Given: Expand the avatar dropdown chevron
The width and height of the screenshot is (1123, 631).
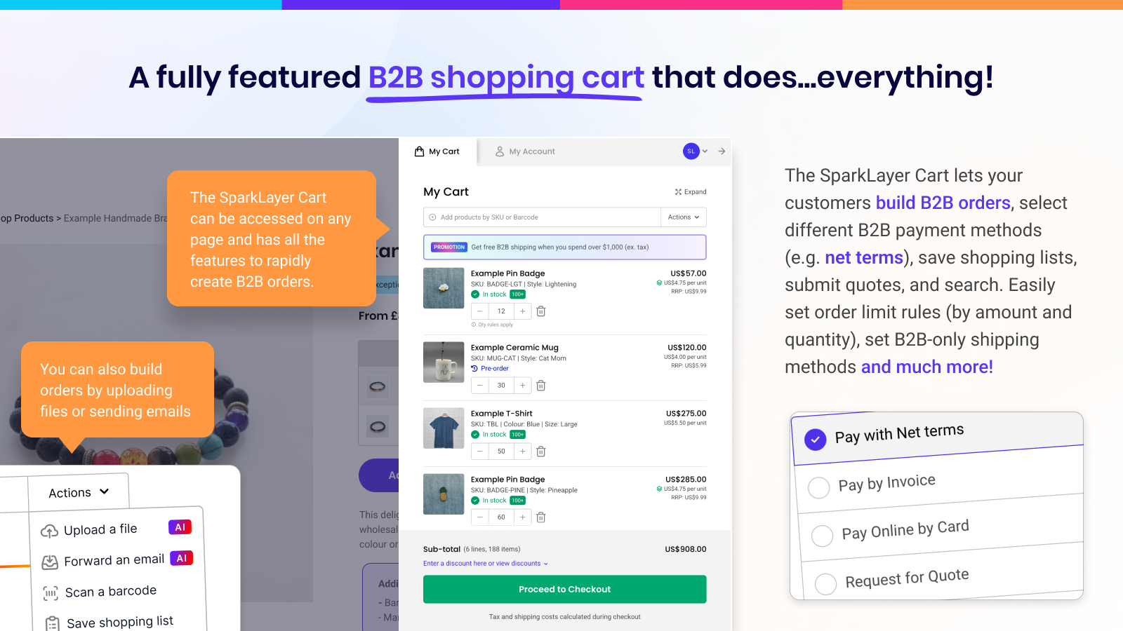Looking at the screenshot, I should pyautogui.click(x=705, y=151).
